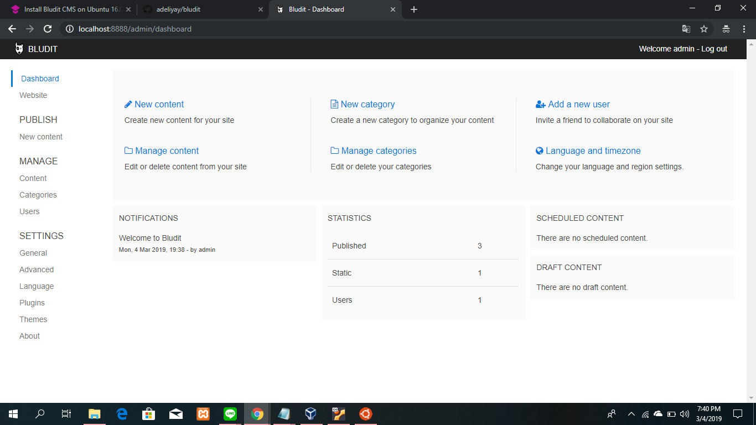Log out of the admin account
The height and width of the screenshot is (425, 756).
coord(714,49)
